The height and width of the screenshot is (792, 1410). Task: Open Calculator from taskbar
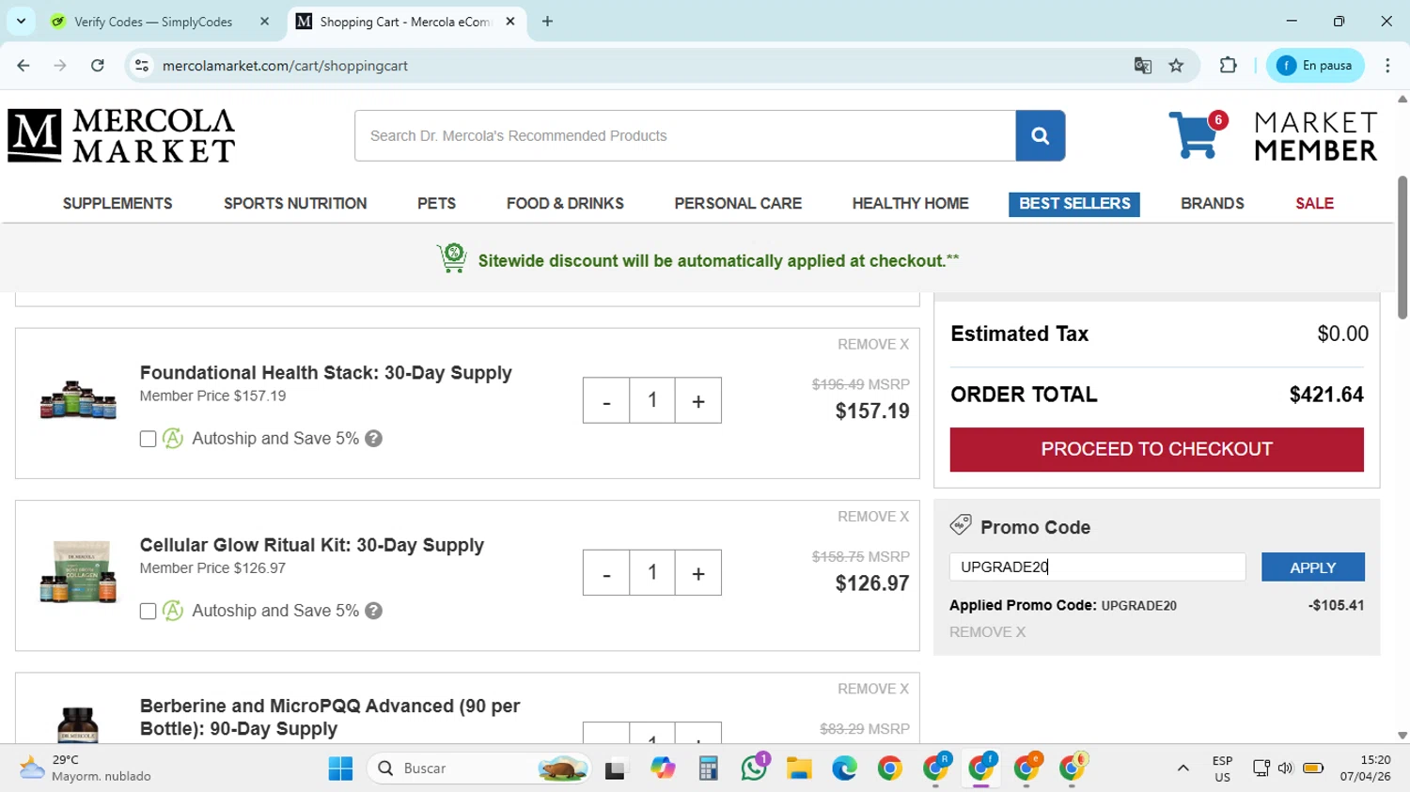(709, 769)
